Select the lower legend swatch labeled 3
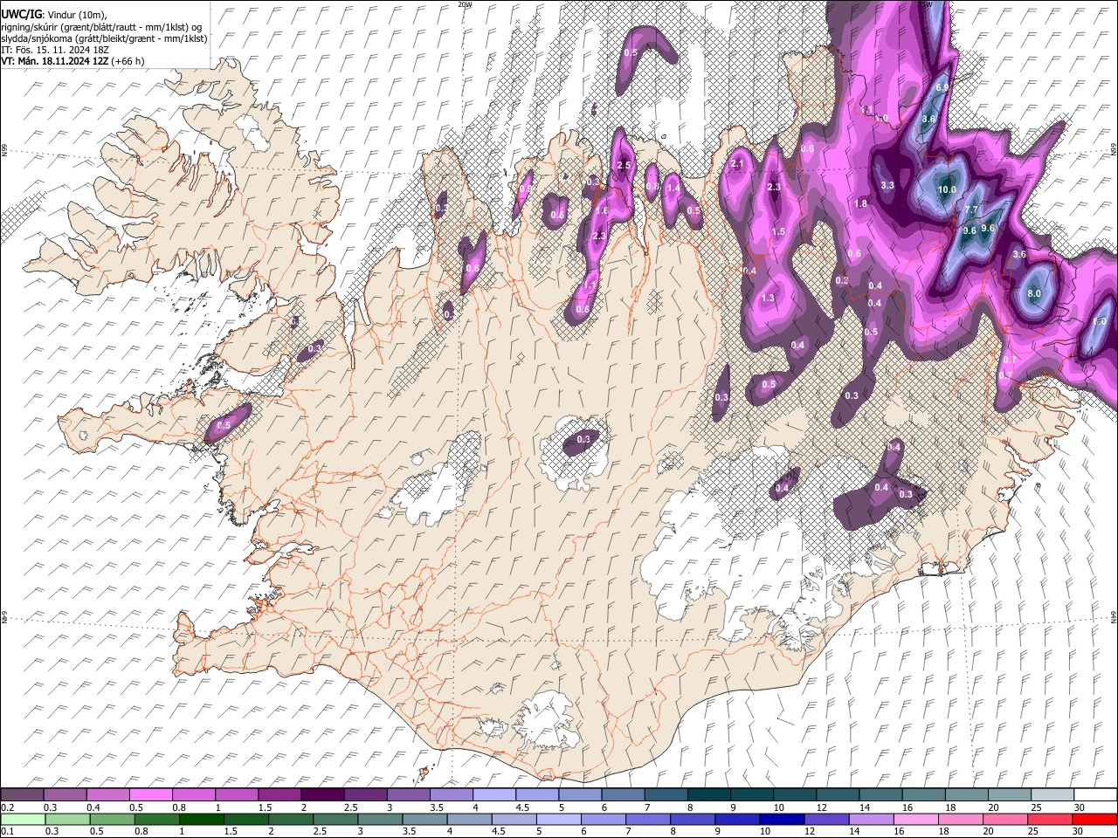The image size is (1118, 838). (381, 819)
